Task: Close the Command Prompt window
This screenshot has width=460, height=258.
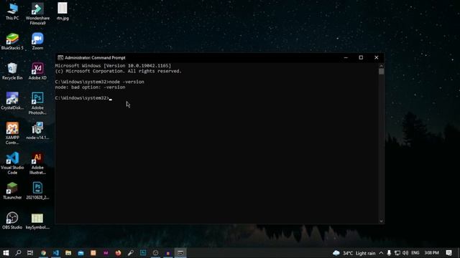Action: click(377, 57)
